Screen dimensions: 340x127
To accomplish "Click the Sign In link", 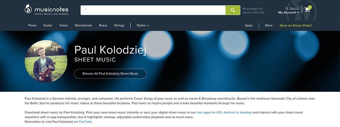I will 294,8.
